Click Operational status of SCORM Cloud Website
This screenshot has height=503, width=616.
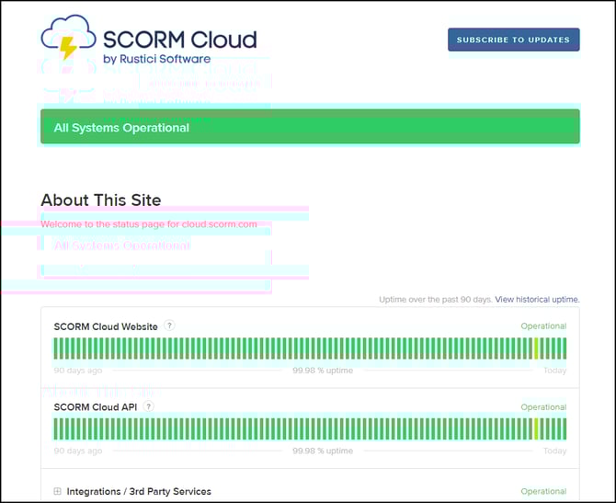click(543, 326)
